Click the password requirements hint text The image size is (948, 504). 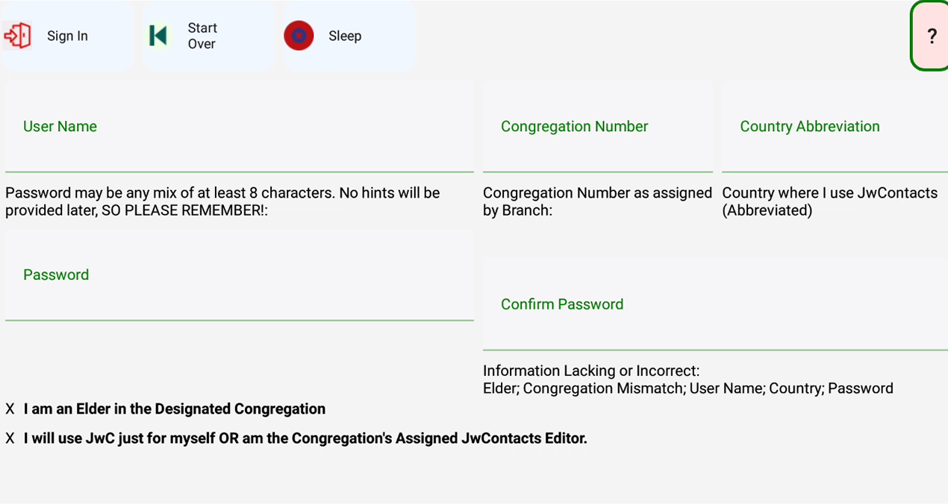pos(222,201)
